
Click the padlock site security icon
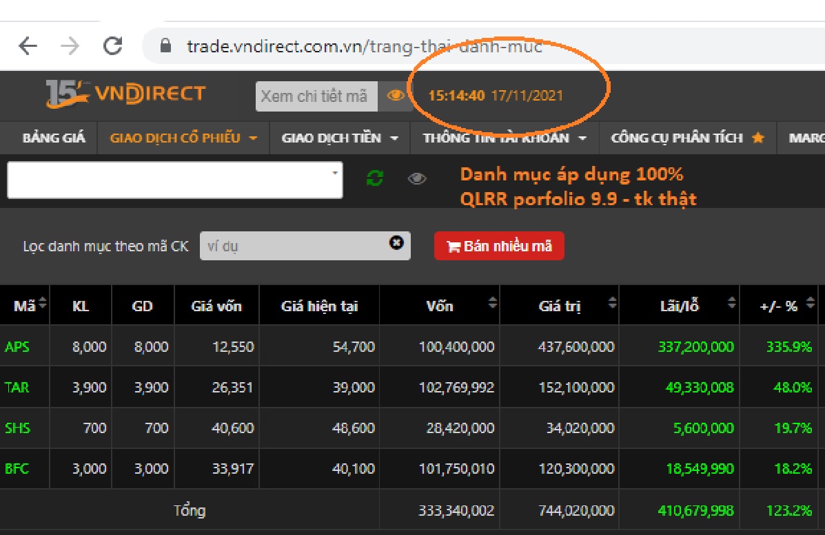tap(165, 46)
